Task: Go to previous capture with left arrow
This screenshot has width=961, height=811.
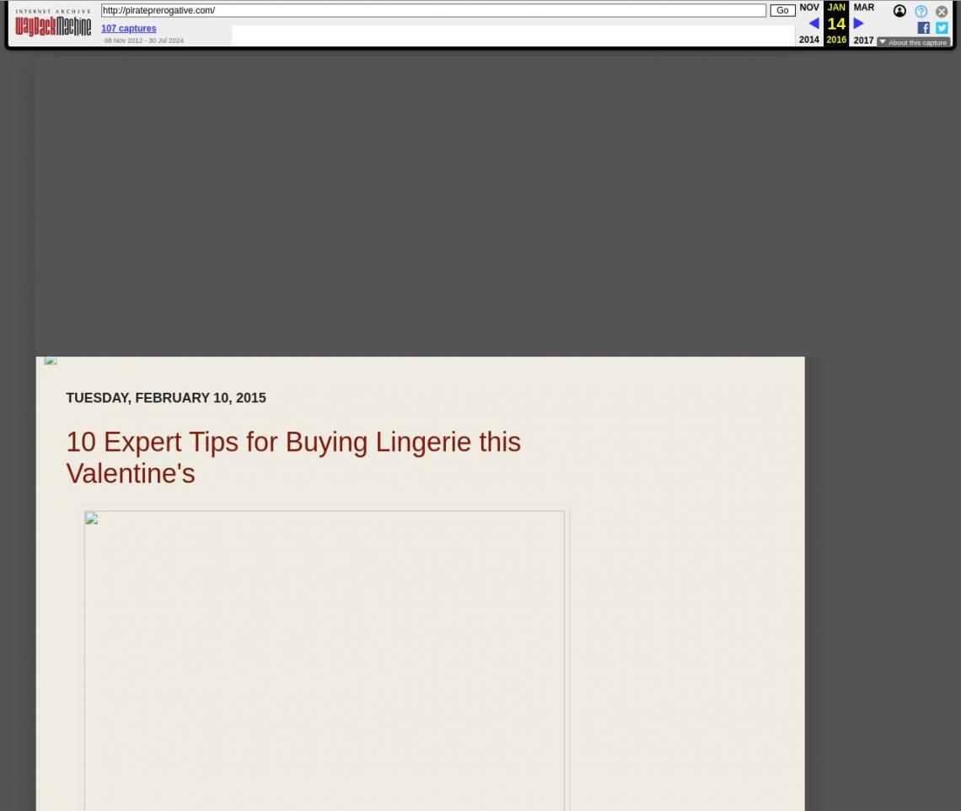Action: click(x=813, y=24)
